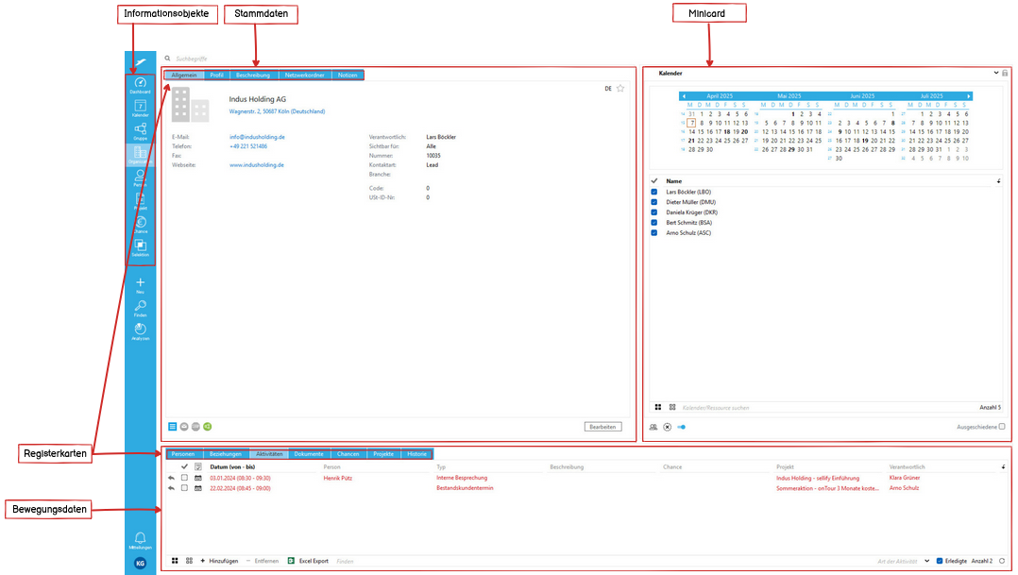Open Mitteilungen bell notifications
The image size is (1018, 575).
140,538
